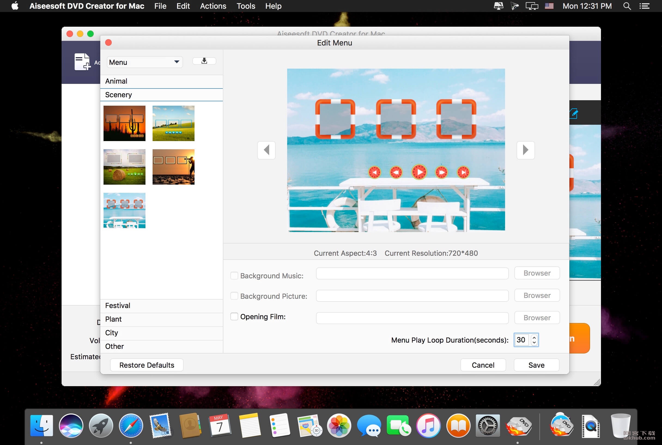Enable the Background Picture checkbox

[234, 296]
